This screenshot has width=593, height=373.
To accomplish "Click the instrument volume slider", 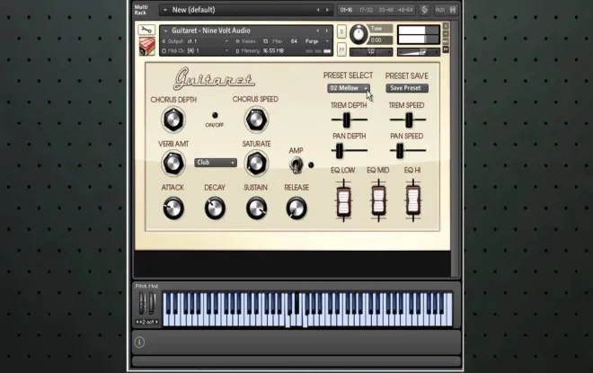I will coord(418,52).
